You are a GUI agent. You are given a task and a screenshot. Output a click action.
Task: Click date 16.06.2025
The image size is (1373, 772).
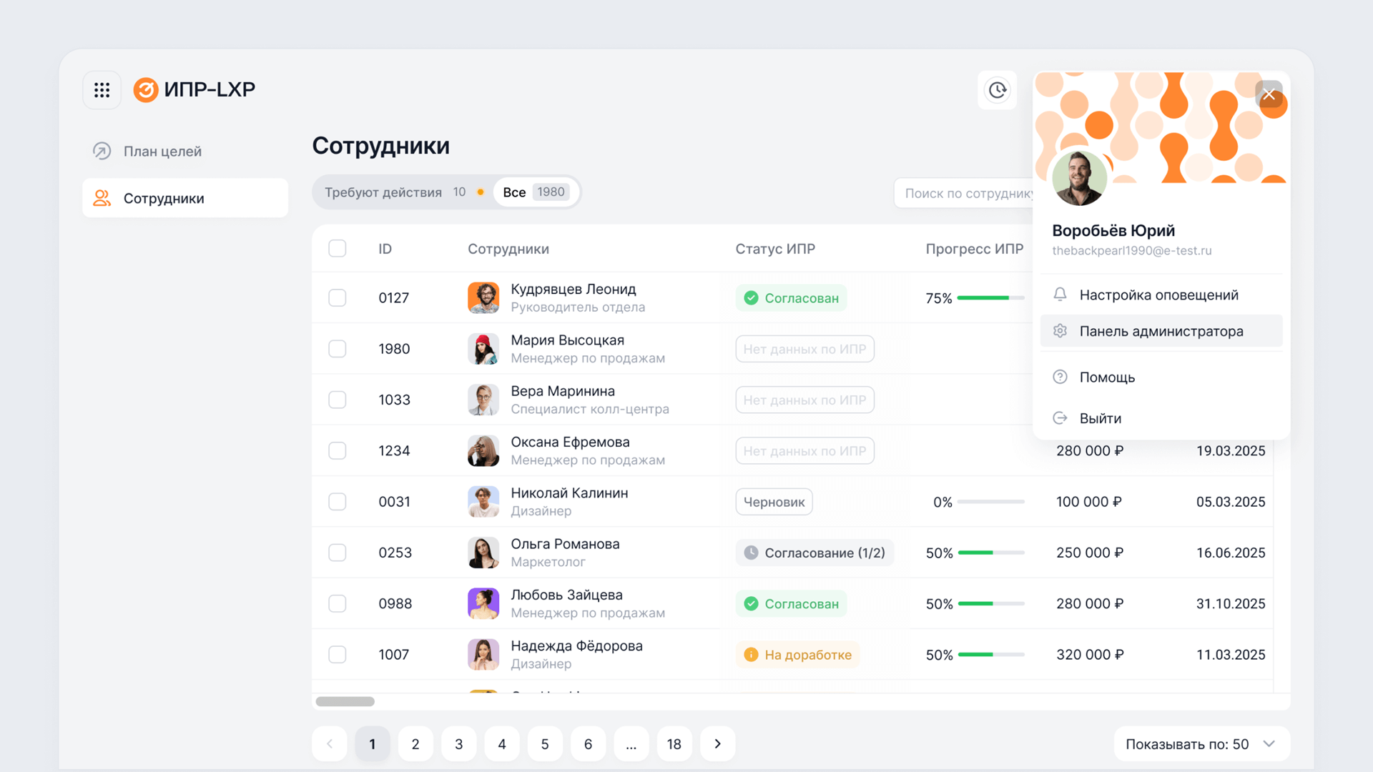pos(1230,553)
